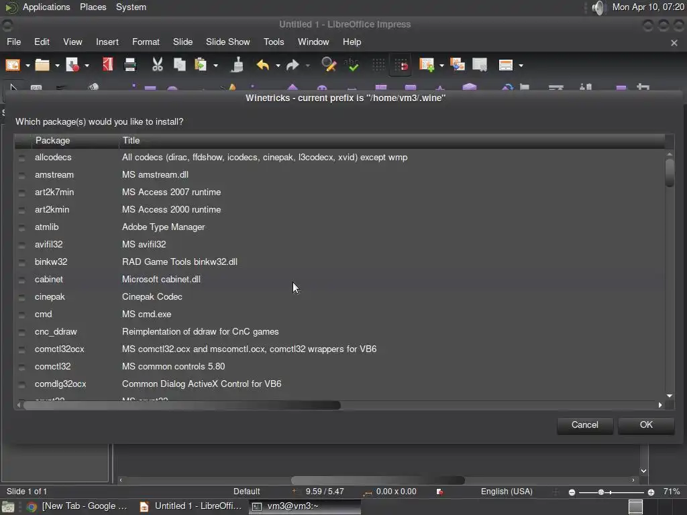687x515 pixels.
Task: Click the Delete Slide icon
Action: [480, 65]
